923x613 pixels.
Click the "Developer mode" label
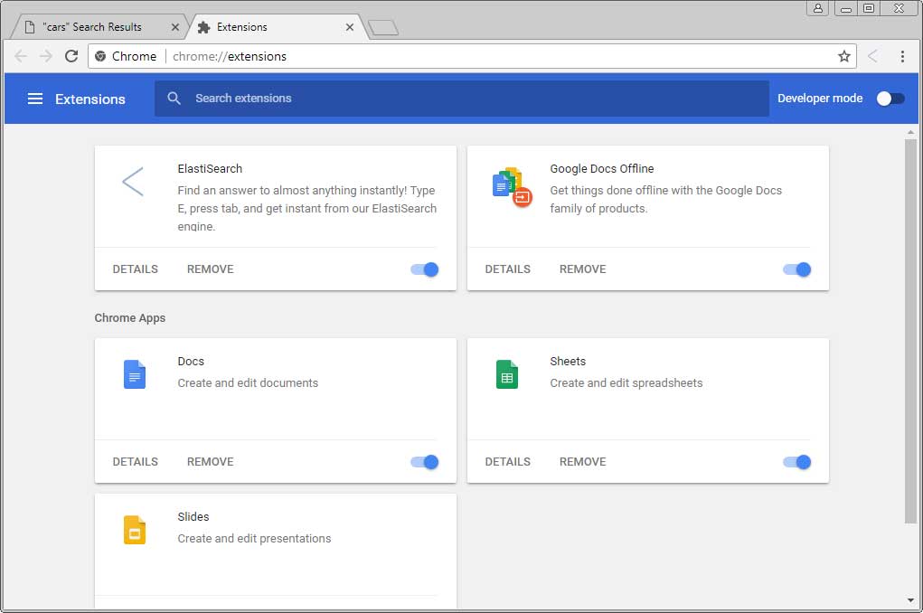tap(820, 99)
